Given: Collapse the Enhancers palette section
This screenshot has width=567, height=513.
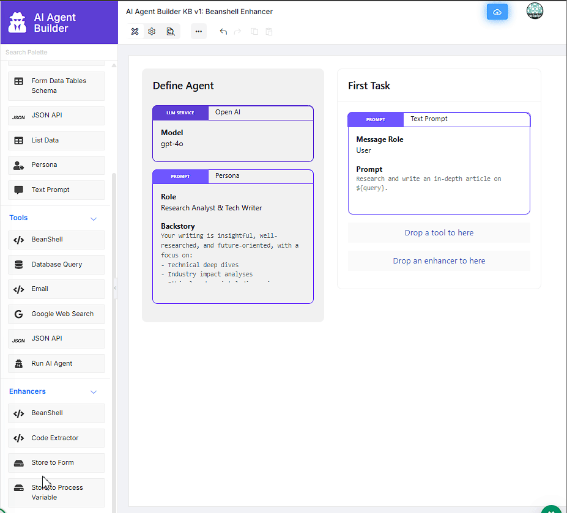Looking at the screenshot, I should pyautogui.click(x=94, y=392).
